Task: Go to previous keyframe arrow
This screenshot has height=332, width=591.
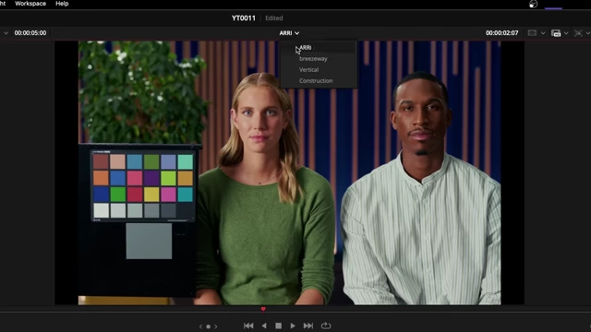Action: coord(200,326)
